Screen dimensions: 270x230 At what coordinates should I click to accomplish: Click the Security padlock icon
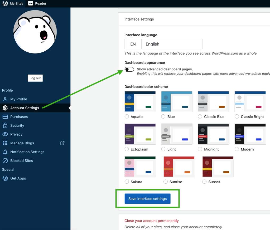tap(5, 125)
